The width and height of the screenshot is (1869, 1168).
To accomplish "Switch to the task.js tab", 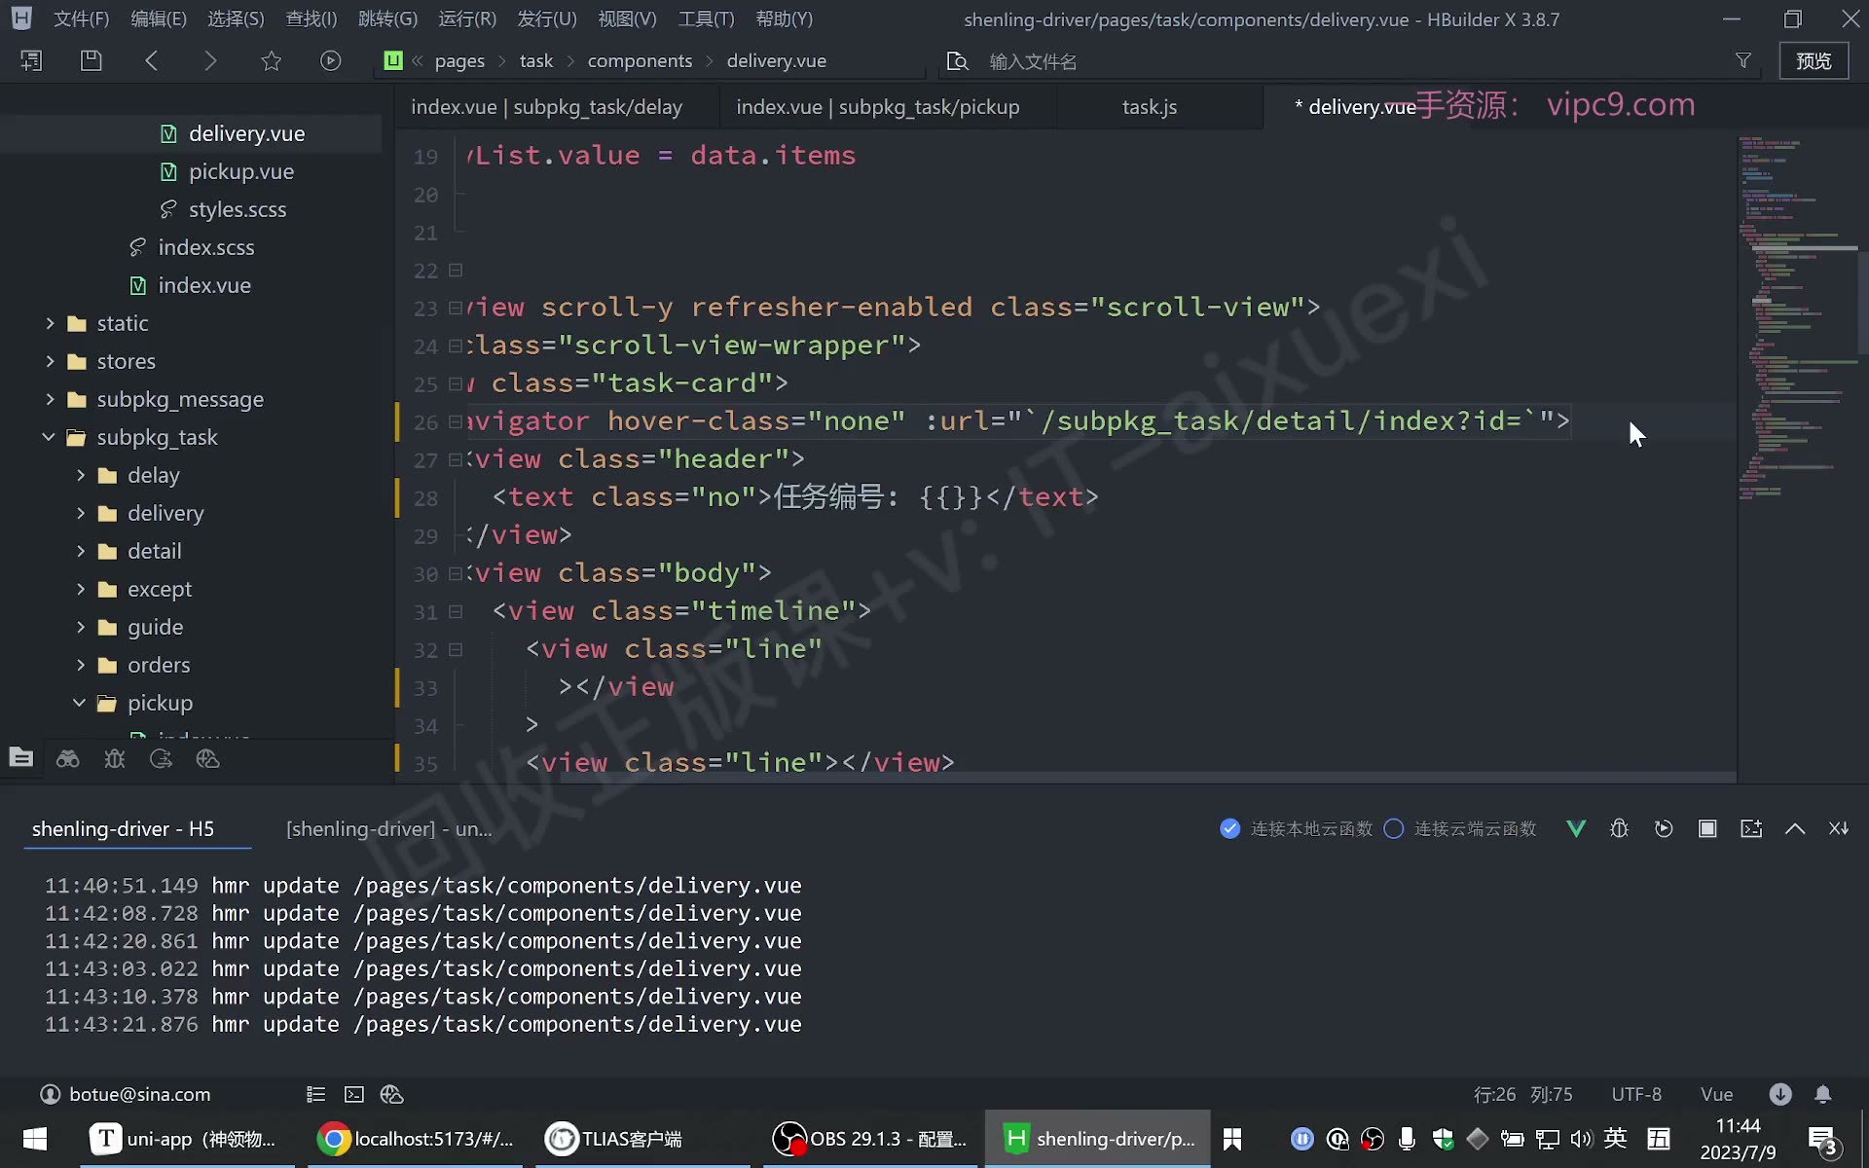I will 1150,106.
